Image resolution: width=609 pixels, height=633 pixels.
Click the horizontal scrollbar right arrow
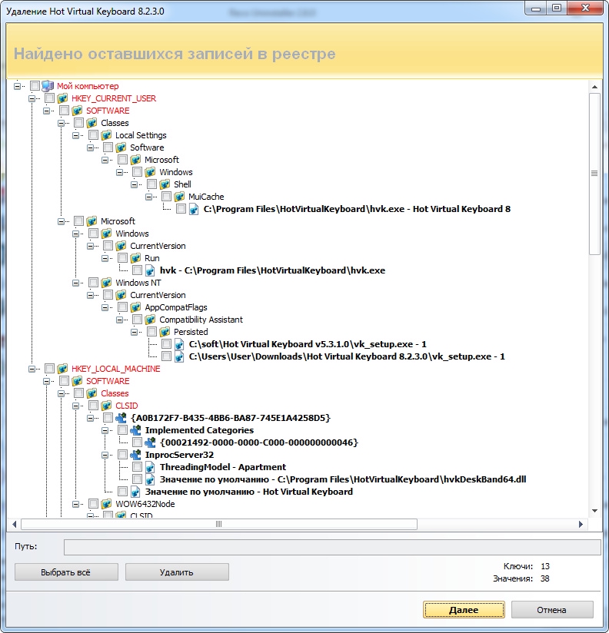581,524
